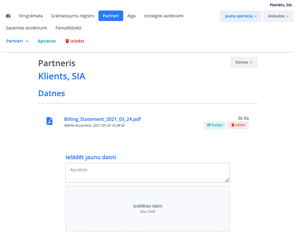Viewport: 297px width, 238px height.
Task: Click the trash icon next to Izdzēst in toolbar
Action: coord(67,41)
